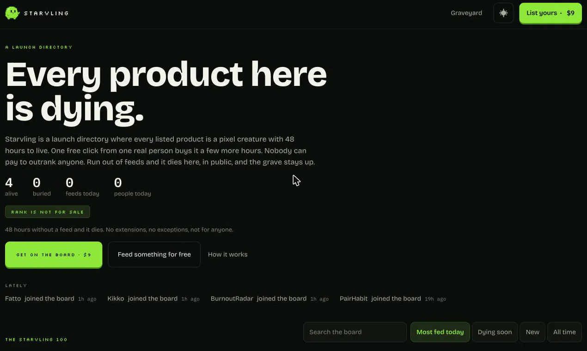
Task: Open the How it works link
Action: [227, 254]
